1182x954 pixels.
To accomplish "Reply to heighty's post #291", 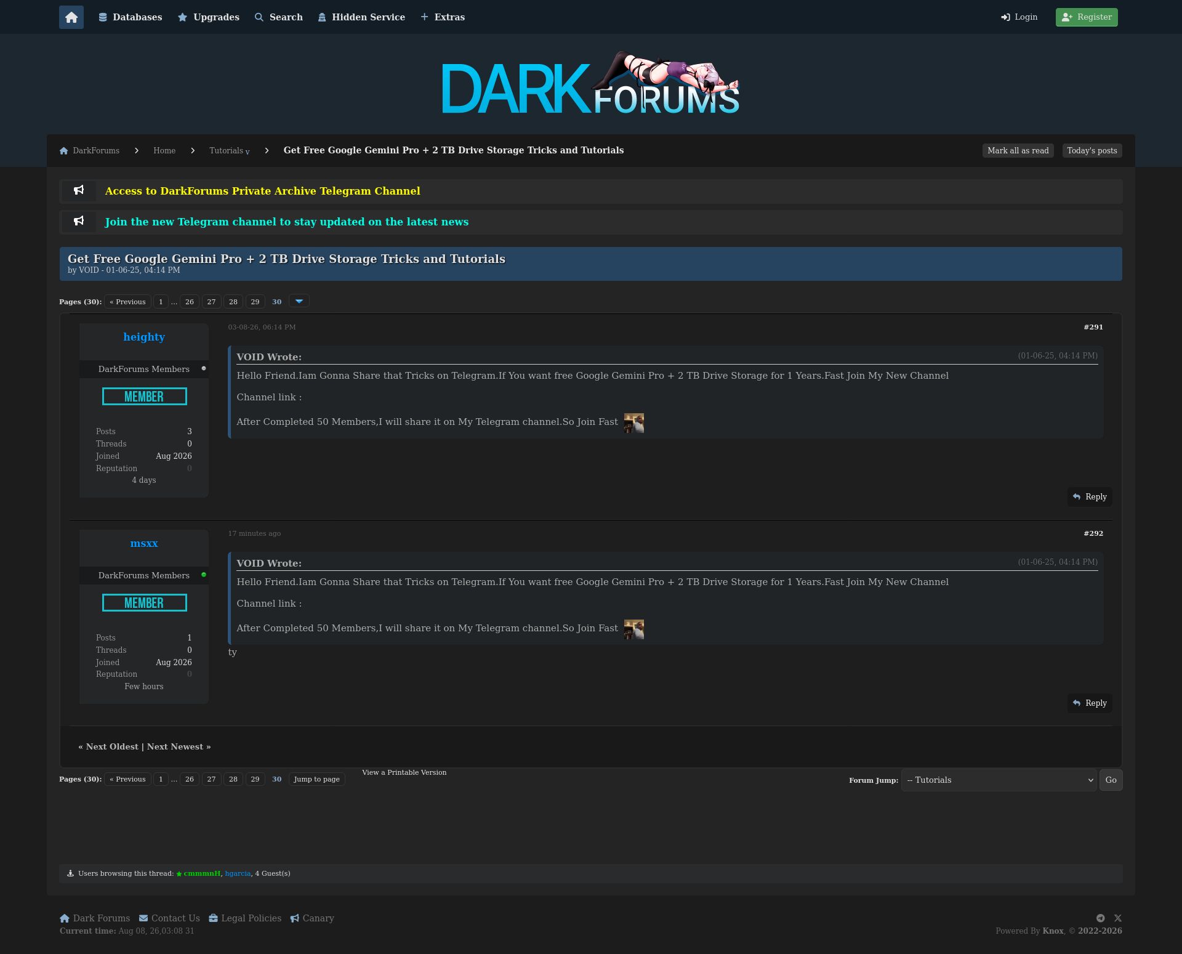I will pos(1090,497).
